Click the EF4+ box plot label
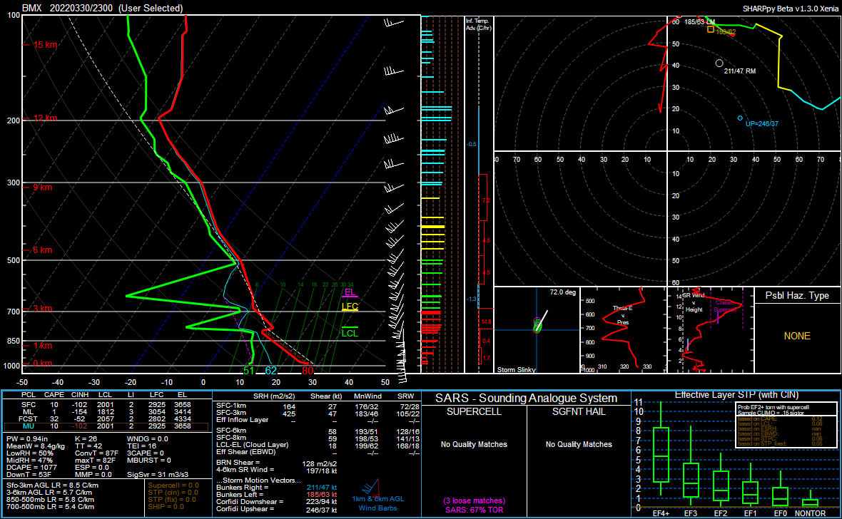This screenshot has width=842, height=519. tap(661, 513)
